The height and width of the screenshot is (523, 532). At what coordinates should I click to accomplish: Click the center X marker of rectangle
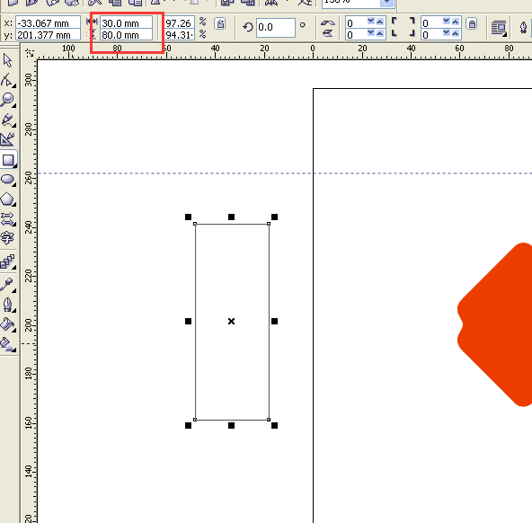coord(231,321)
